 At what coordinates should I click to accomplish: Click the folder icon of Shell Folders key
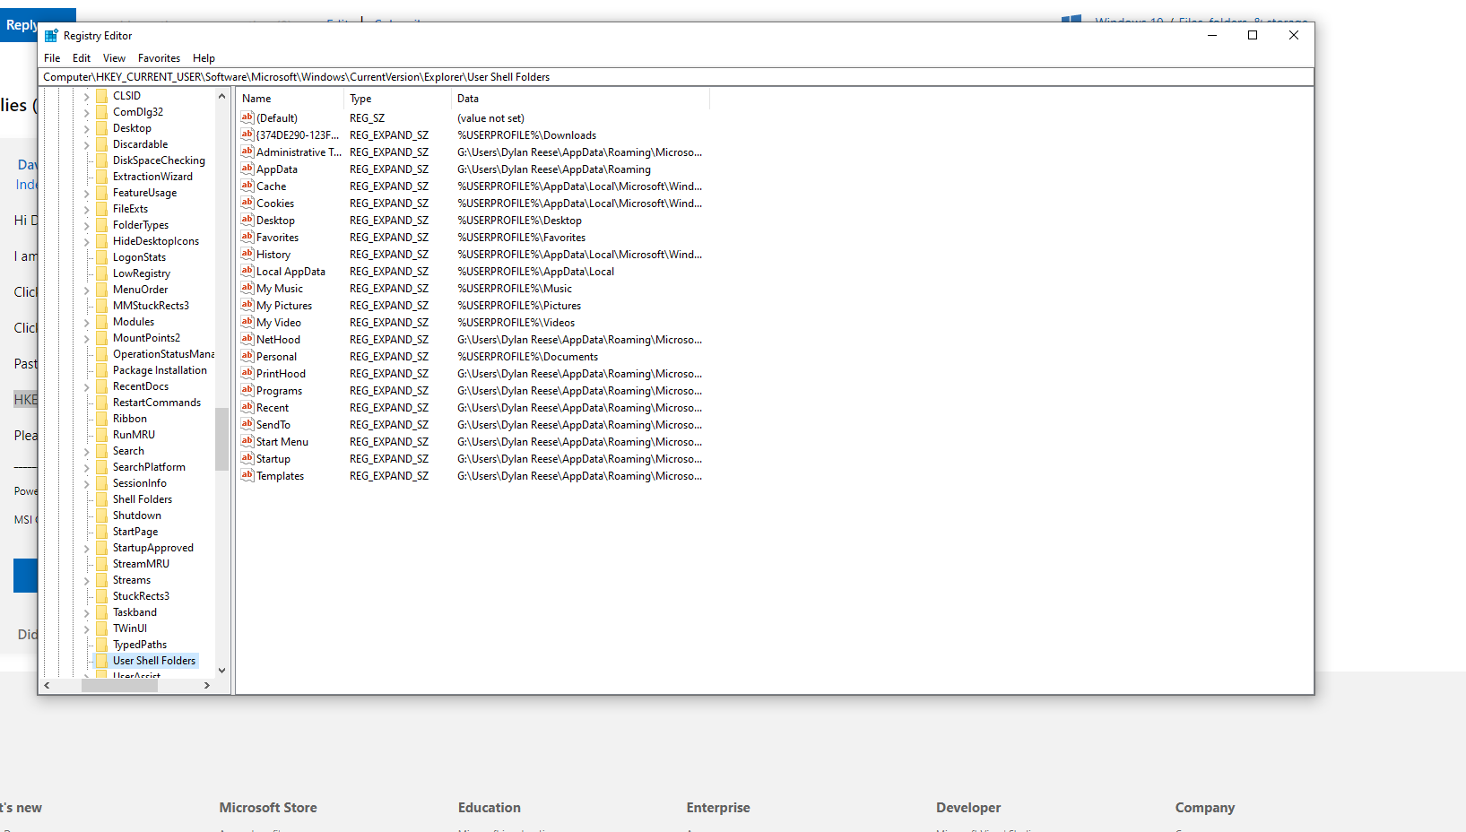(101, 499)
